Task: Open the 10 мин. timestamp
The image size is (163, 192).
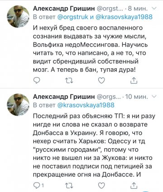Action: pos(136,97)
